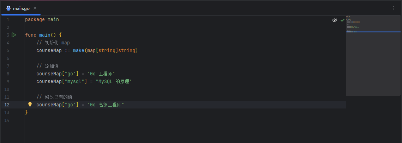The height and width of the screenshot is (143, 402).
Task: Click the run gutter icon beside func main
Action: tap(14, 35)
